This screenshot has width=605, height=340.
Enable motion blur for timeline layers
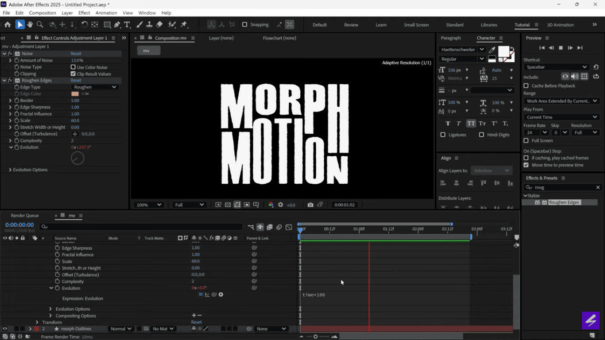coord(279,227)
